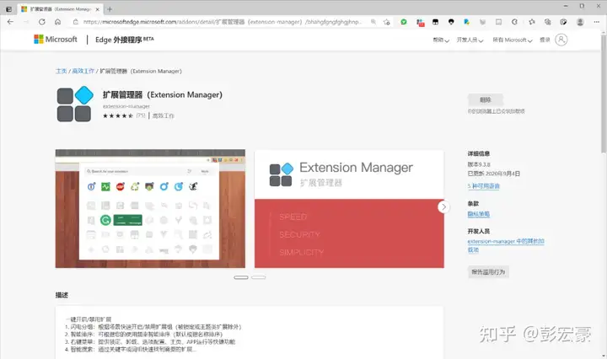Open the red Extension Manager promo thumbnail
This screenshot has width=607, height=359.
(349, 208)
